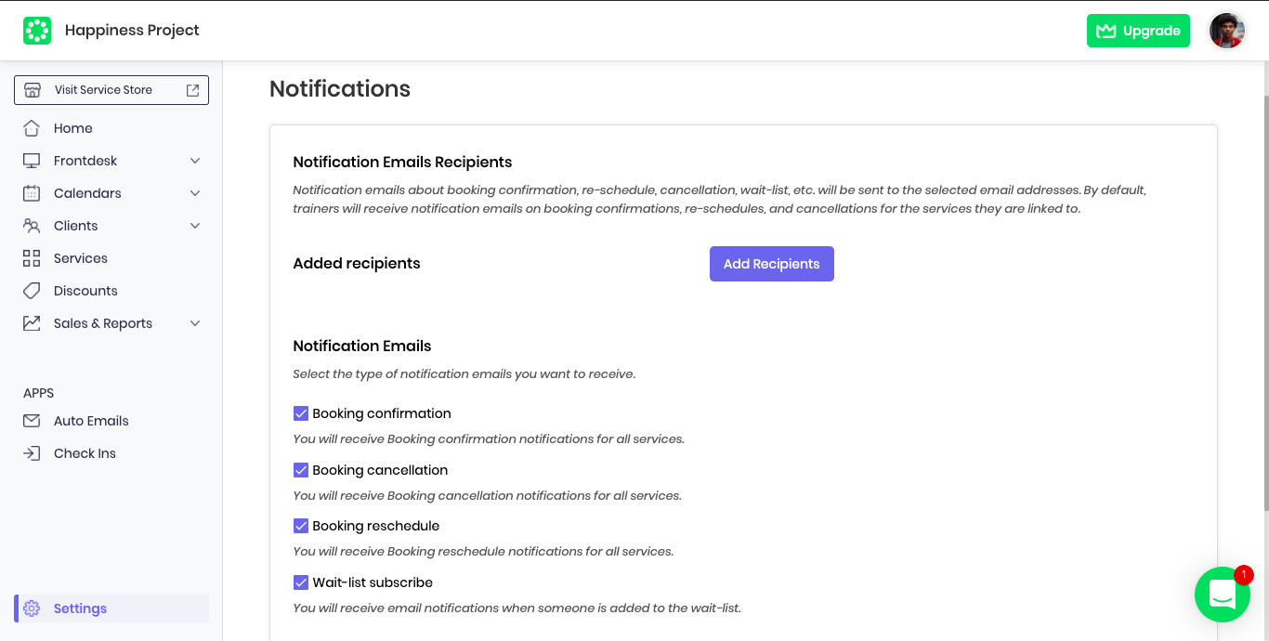Click the Notifications page heading

pos(340,89)
